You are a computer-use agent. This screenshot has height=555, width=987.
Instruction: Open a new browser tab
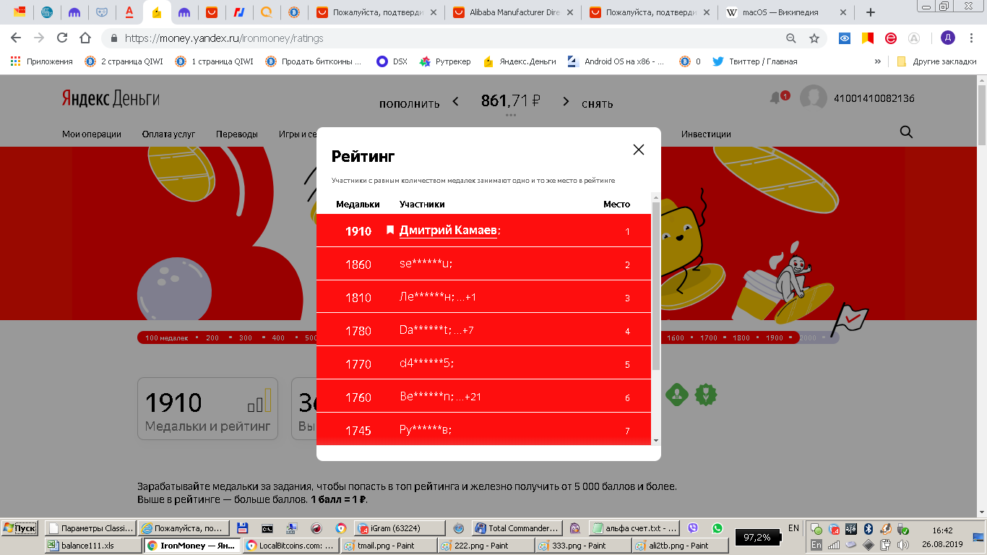click(871, 12)
